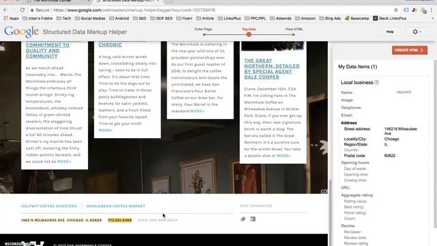Click the Local business help question icon

376,83
